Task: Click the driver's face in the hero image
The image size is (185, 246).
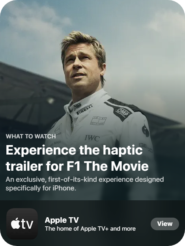Action: click(x=83, y=67)
